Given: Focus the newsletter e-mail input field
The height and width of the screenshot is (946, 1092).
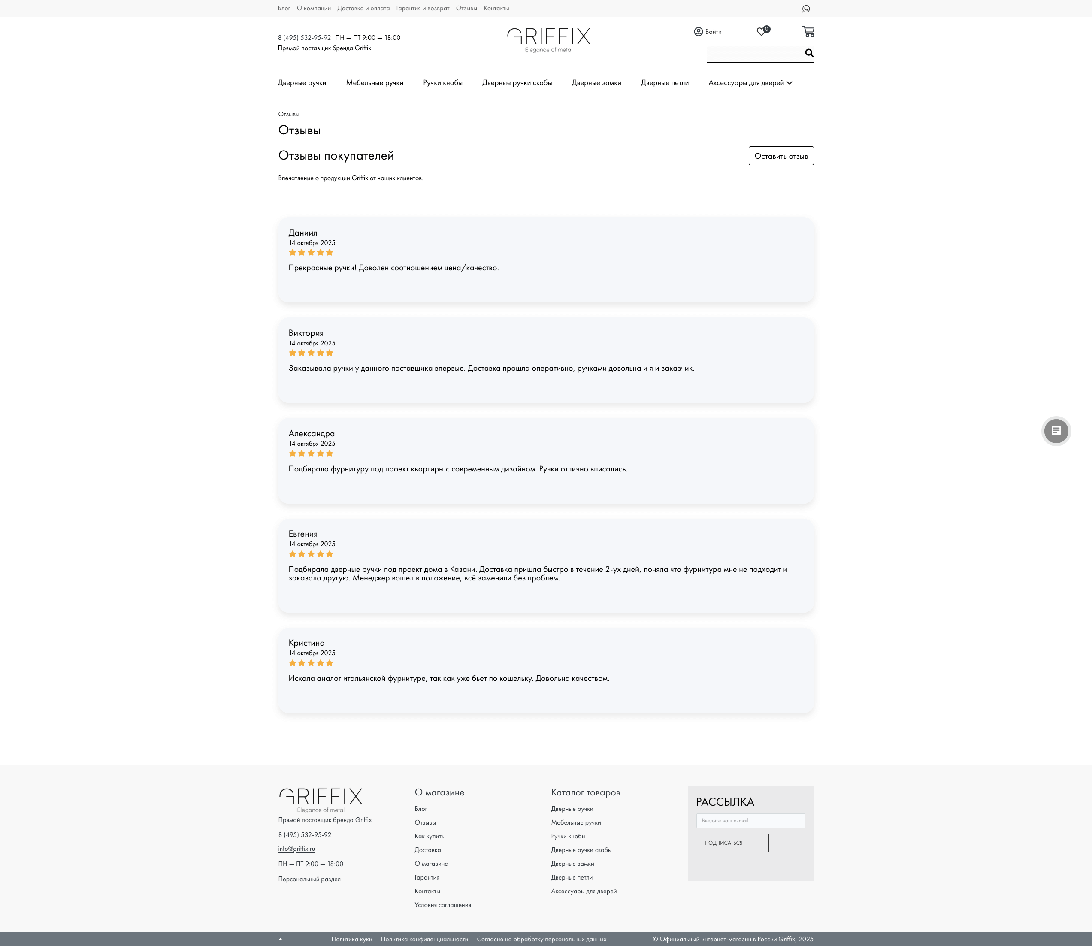Looking at the screenshot, I should click(x=750, y=820).
